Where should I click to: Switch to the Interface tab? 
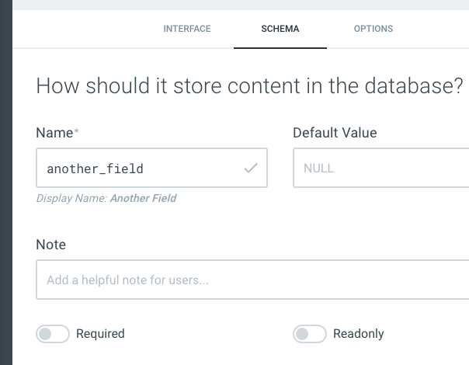tap(187, 29)
